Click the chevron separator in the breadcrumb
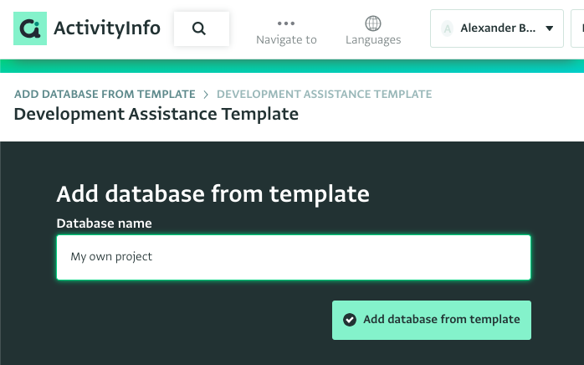584x365 pixels. pyautogui.click(x=206, y=95)
